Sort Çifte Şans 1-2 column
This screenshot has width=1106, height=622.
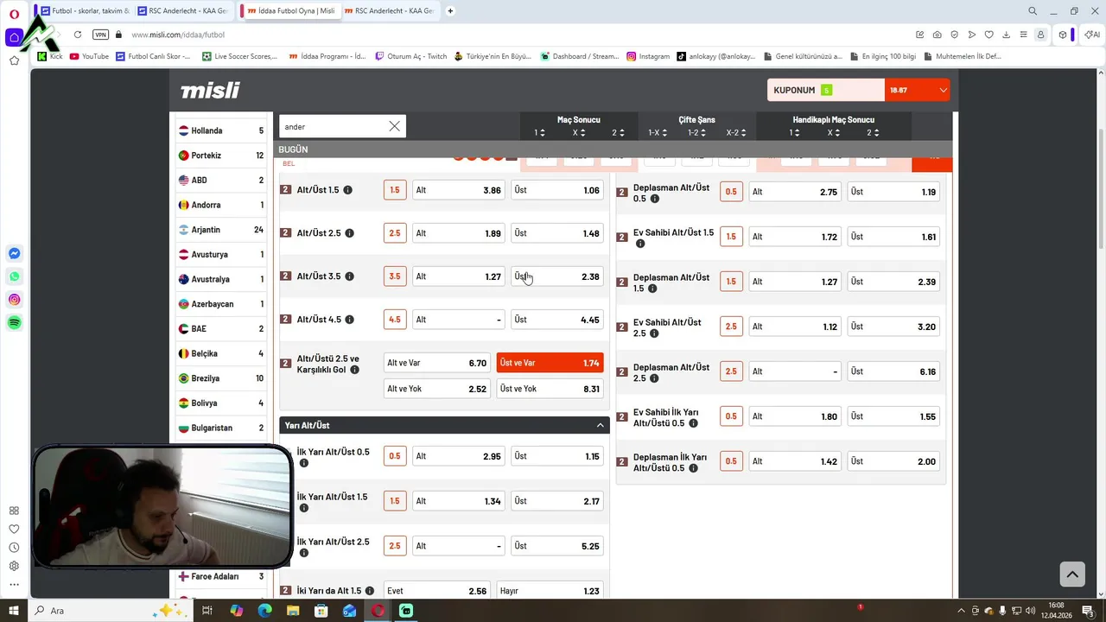coord(697,133)
